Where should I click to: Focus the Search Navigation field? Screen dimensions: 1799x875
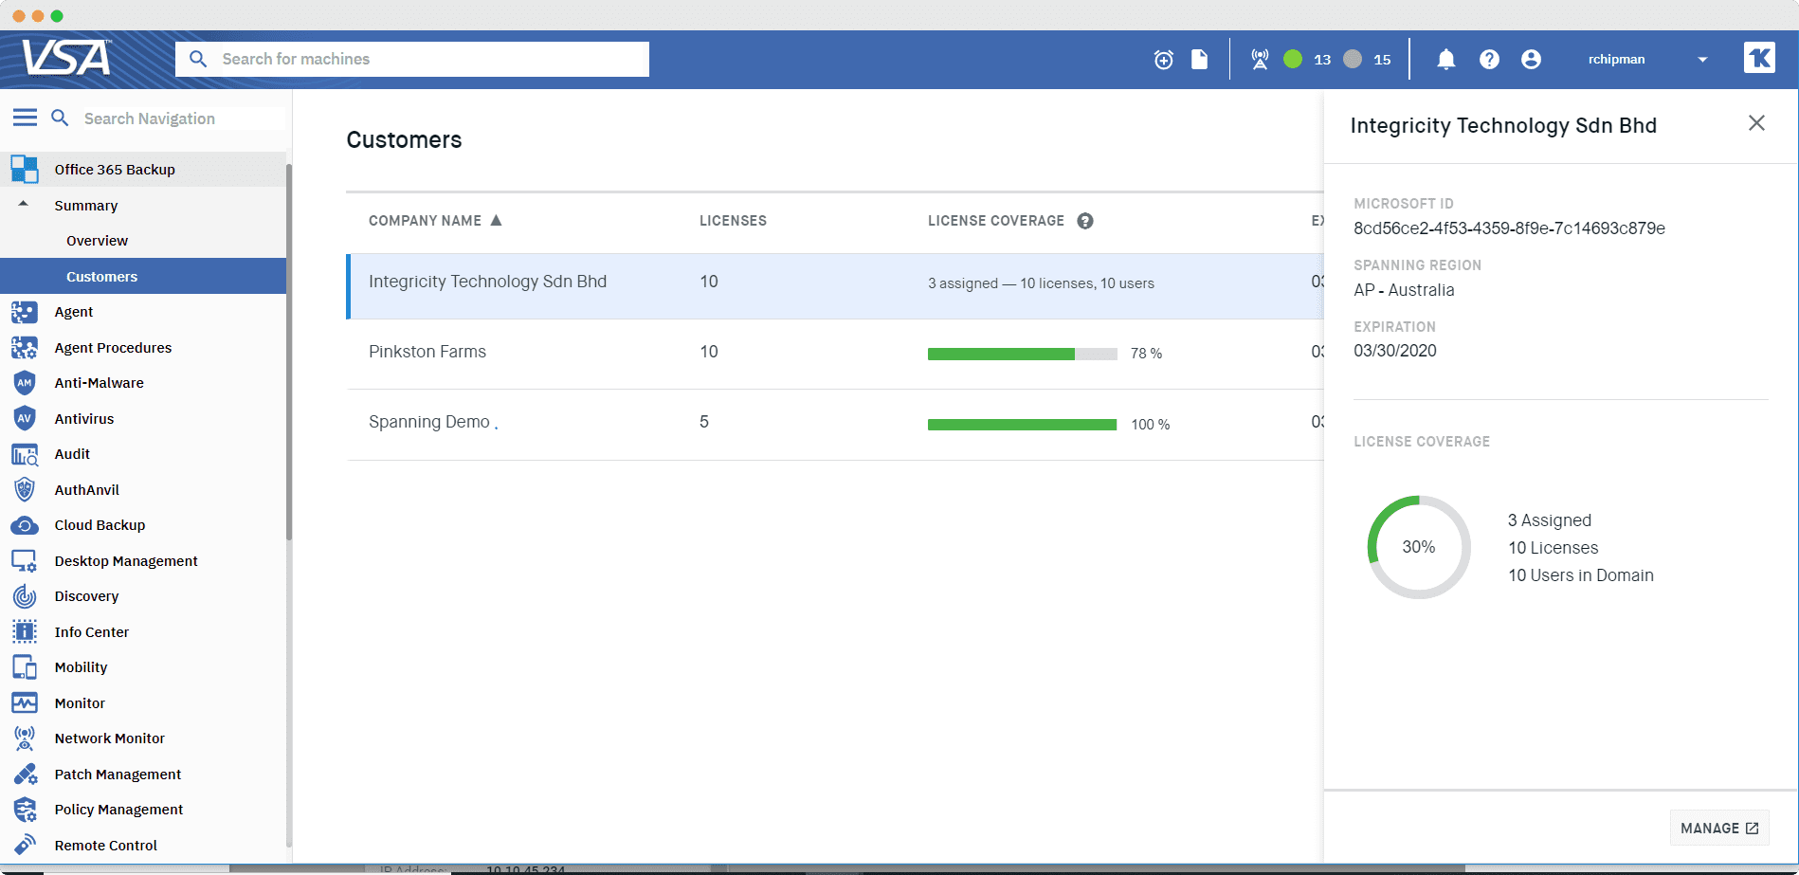pos(182,118)
